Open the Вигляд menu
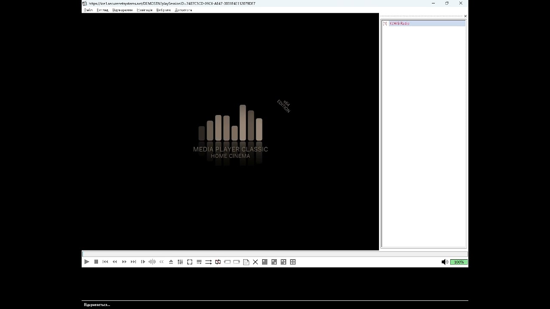 click(x=103, y=10)
